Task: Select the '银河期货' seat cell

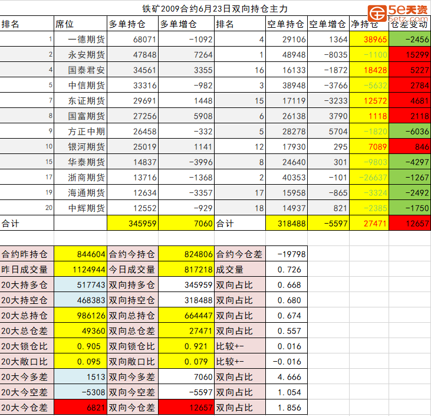Action: click(x=80, y=147)
